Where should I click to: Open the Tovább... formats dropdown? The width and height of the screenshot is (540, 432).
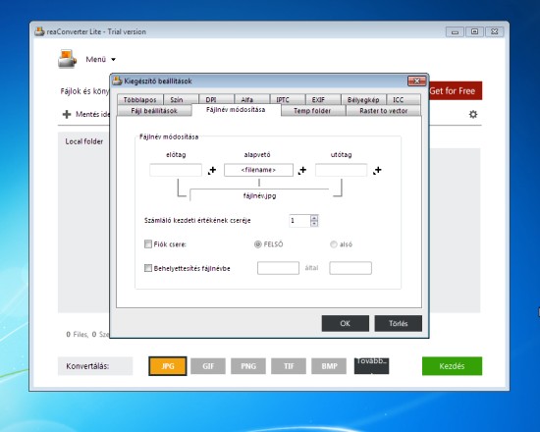(x=371, y=366)
